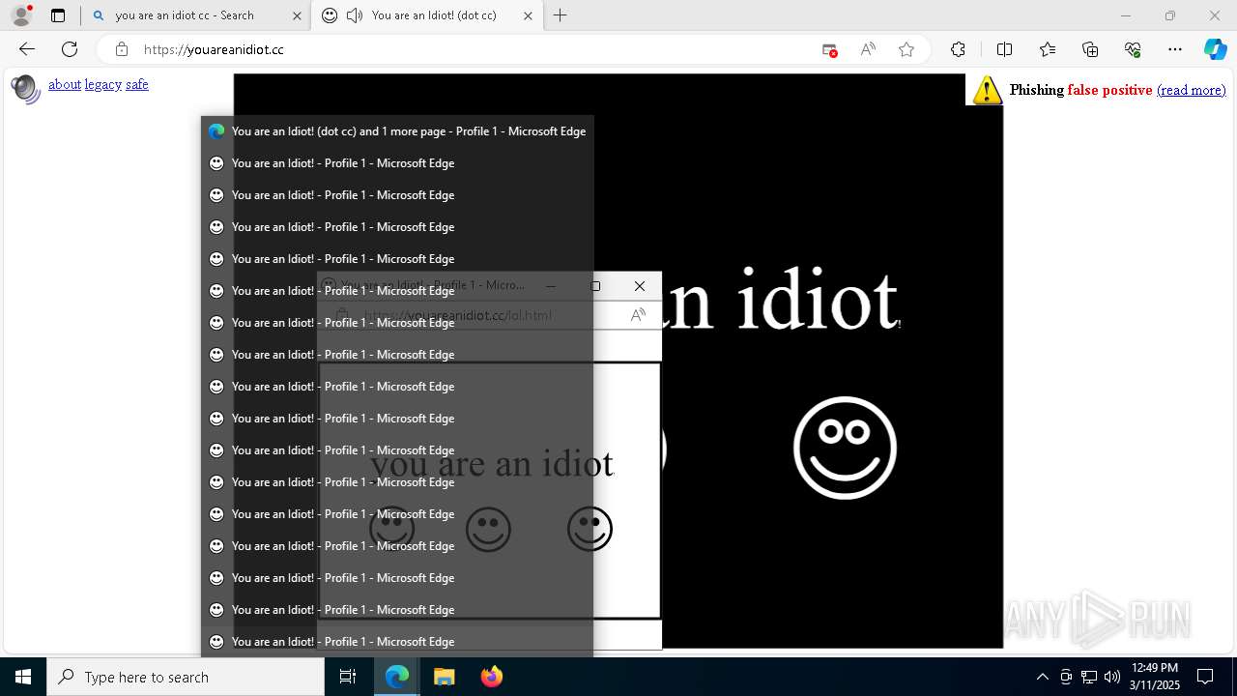Refresh the current page

pyautogui.click(x=70, y=49)
